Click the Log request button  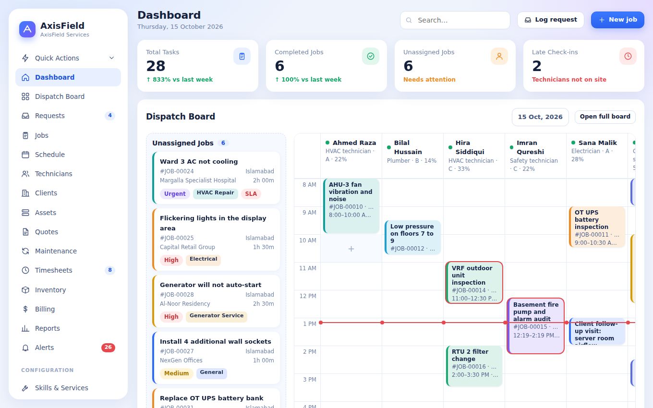(x=551, y=20)
